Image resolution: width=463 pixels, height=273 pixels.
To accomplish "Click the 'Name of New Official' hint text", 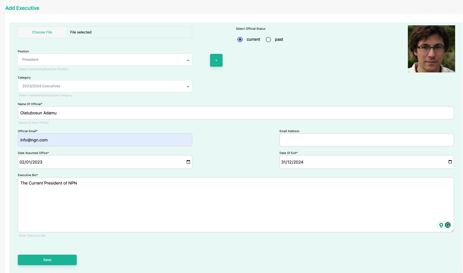I will [x=34, y=123].
